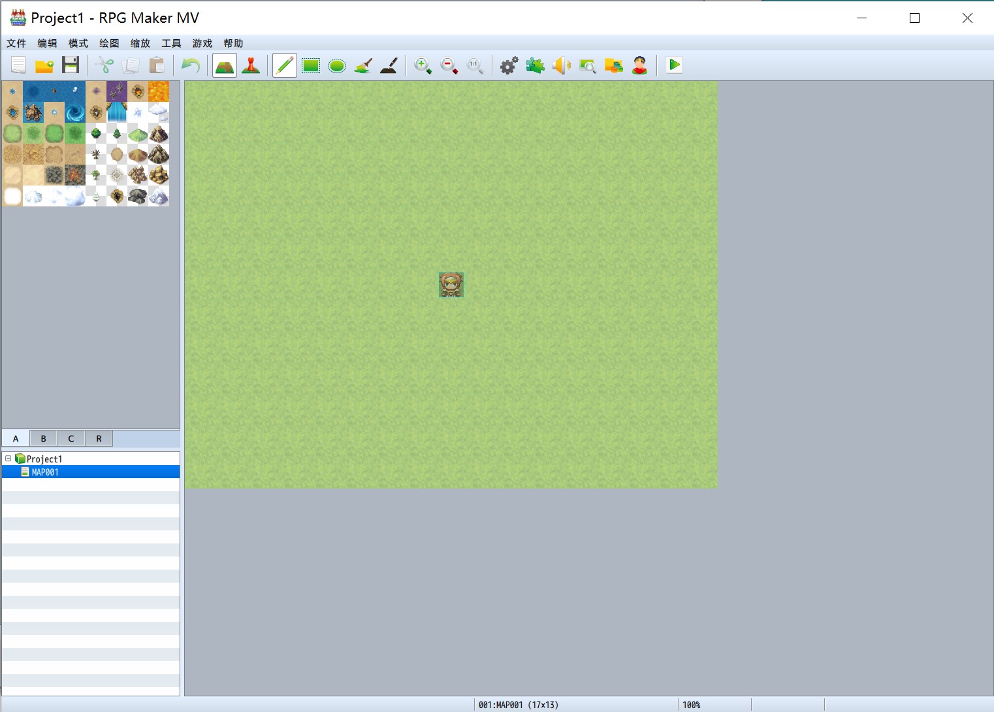Open the Character Generator icon
994x712 pixels.
tap(640, 65)
